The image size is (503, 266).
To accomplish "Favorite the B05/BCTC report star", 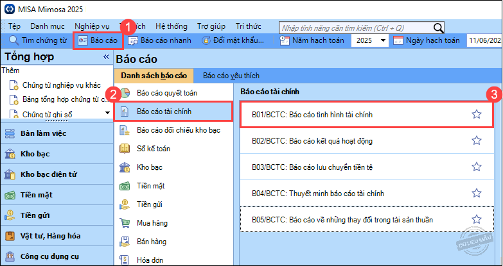I will [477, 219].
